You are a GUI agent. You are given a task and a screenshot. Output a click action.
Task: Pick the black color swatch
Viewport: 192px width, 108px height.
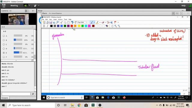[x=51, y=26]
